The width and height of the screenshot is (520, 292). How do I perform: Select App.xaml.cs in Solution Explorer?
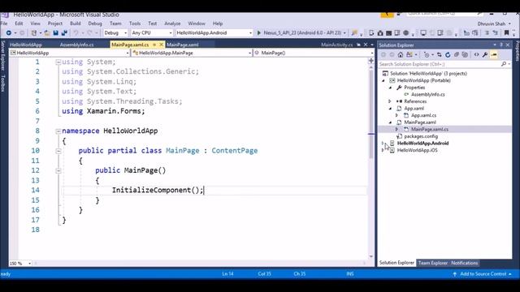[x=423, y=115]
